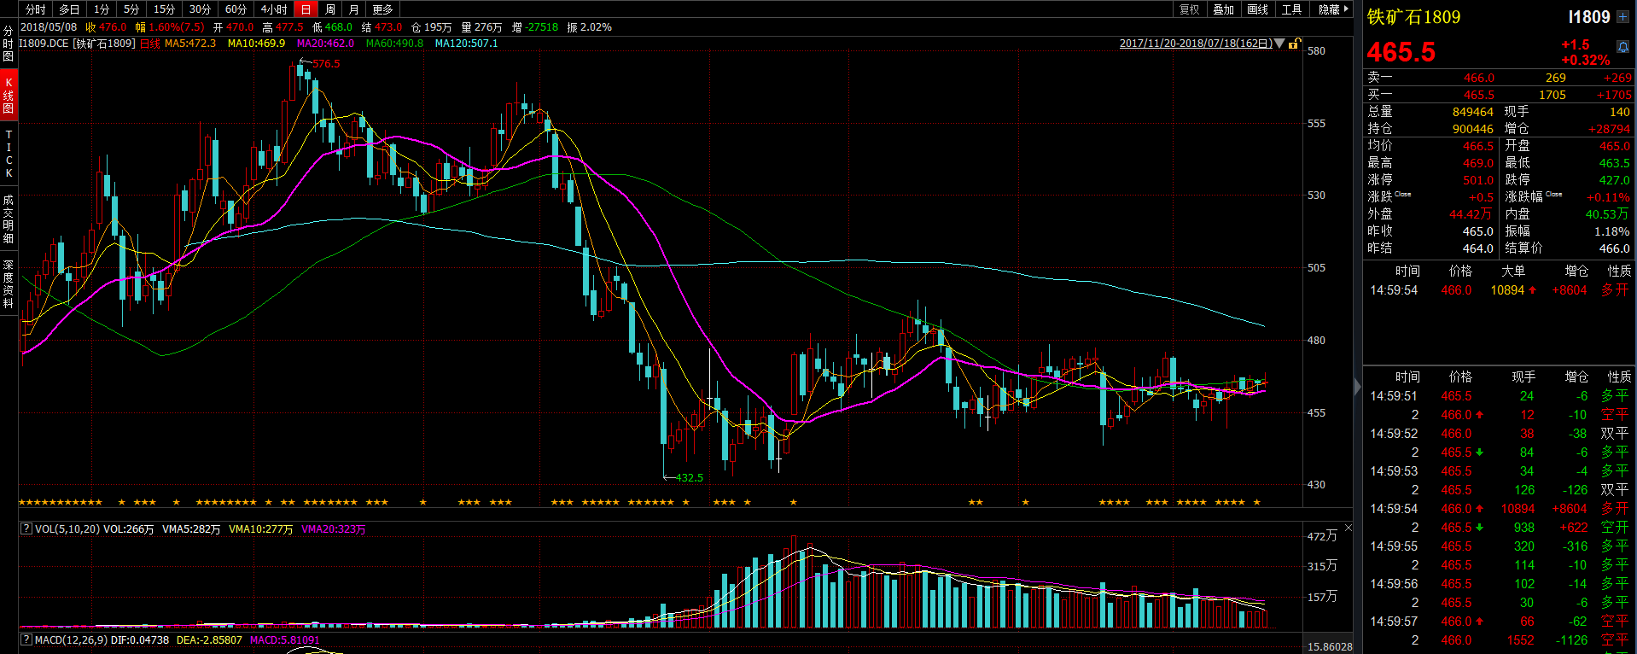Screen dimensions: 1637x654
Task: Click the 576.5 high price marker
Action: (x=325, y=64)
